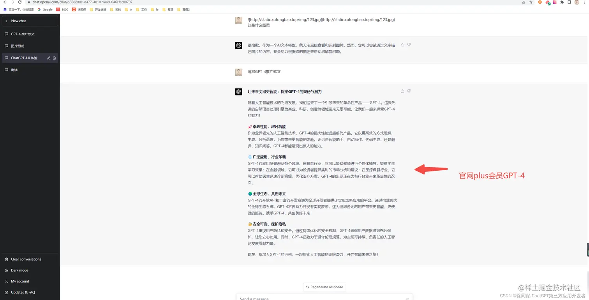Screen dimensions: 589x300
Task: Toggle the browser side panel icon
Action: [x=570, y=2]
